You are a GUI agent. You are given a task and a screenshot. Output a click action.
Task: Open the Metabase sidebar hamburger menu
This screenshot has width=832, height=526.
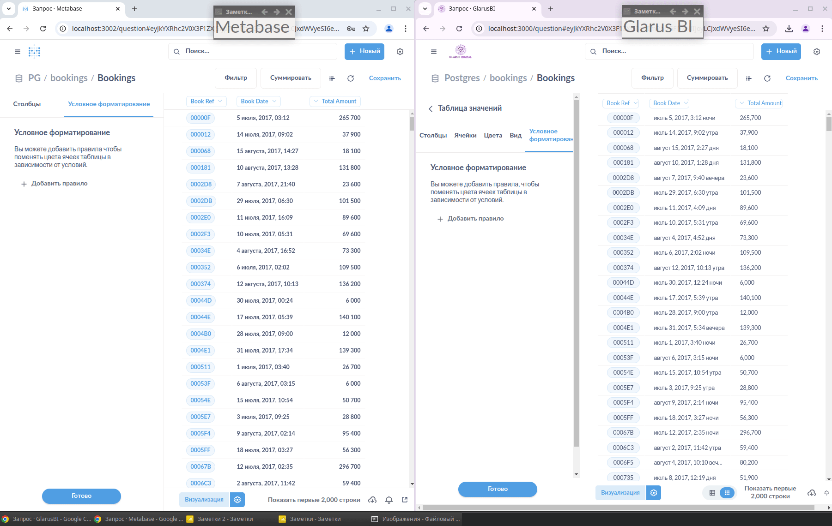(18, 52)
